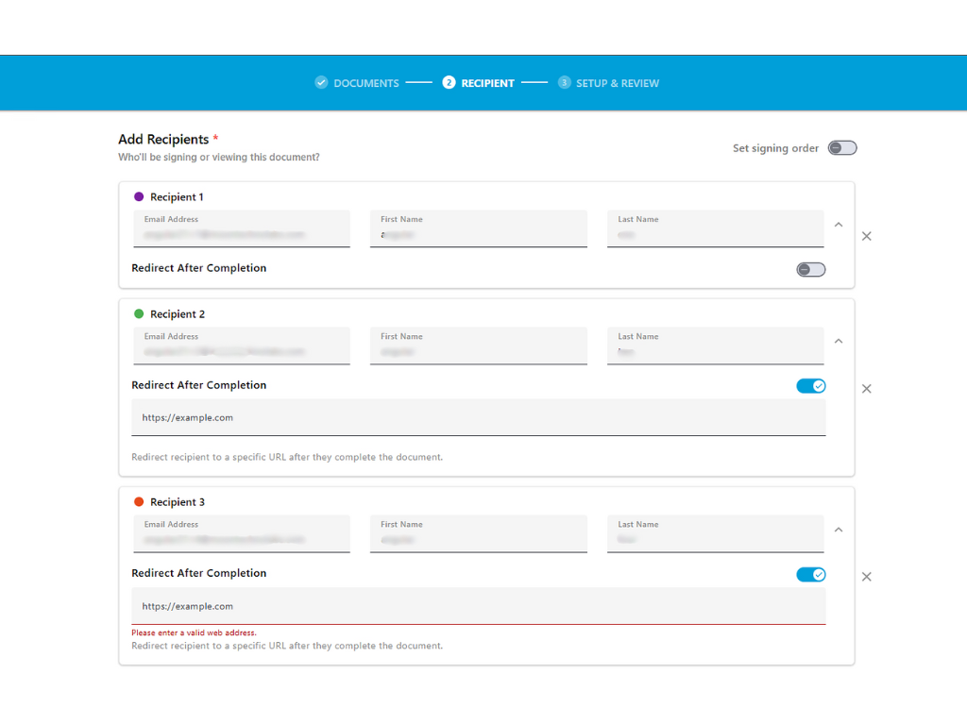The height and width of the screenshot is (725, 967).
Task: Collapse the Recipient 2 card with its chevron
Action: (x=839, y=341)
